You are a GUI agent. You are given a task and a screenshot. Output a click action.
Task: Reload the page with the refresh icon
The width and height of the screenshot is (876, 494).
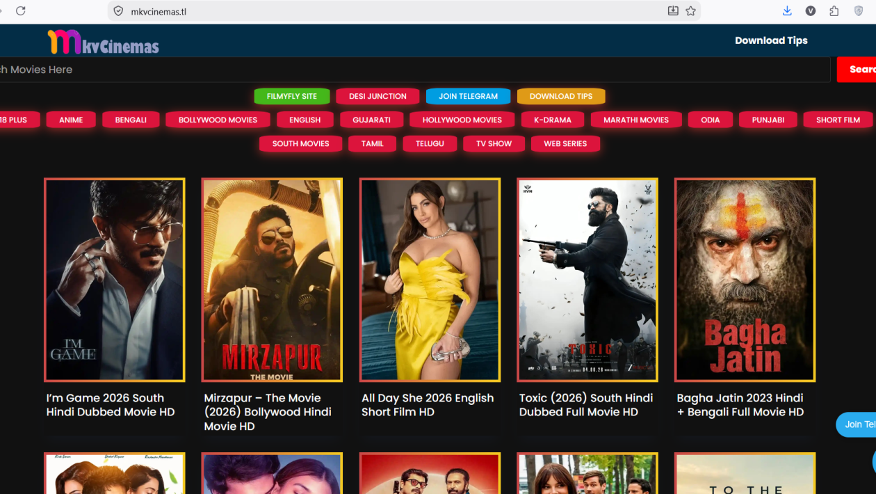(x=21, y=10)
